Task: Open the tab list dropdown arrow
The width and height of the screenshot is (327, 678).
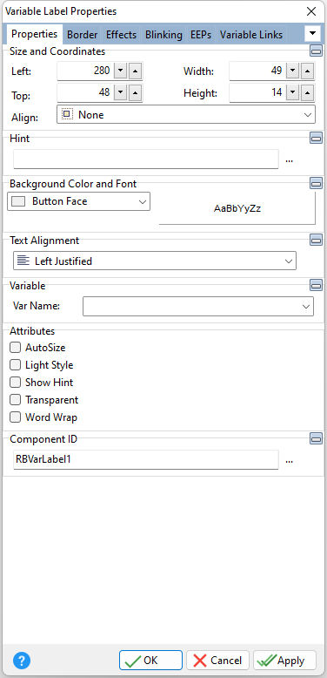Action: [x=313, y=34]
